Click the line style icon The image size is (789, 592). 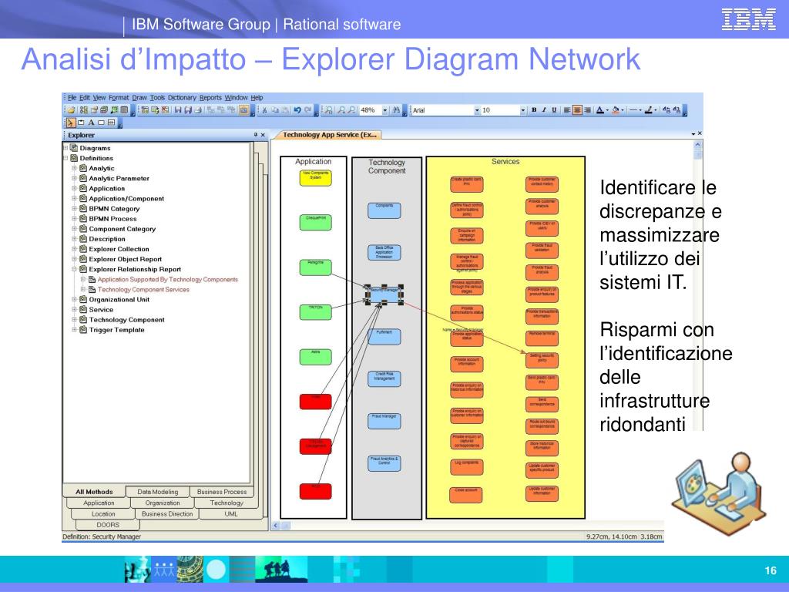coord(634,109)
